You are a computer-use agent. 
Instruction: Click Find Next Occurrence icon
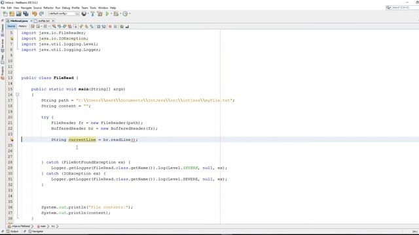pyautogui.click(x=64, y=26)
